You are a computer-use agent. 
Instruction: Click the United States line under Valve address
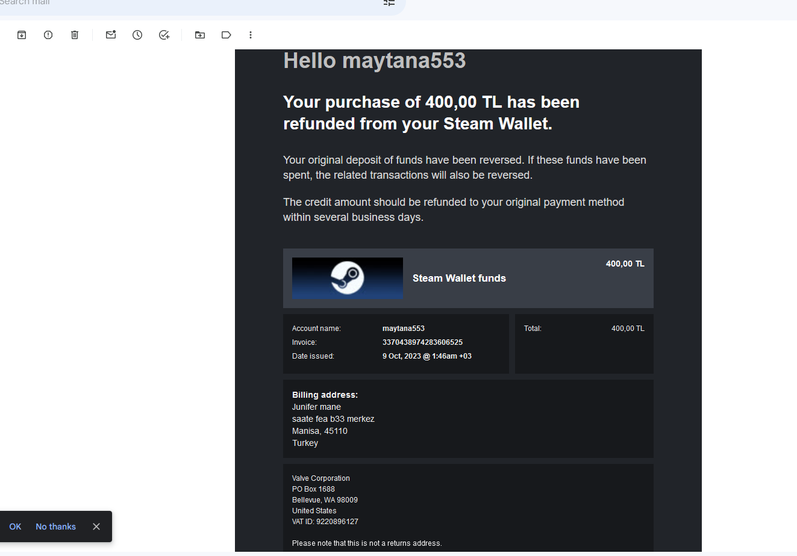[314, 511]
